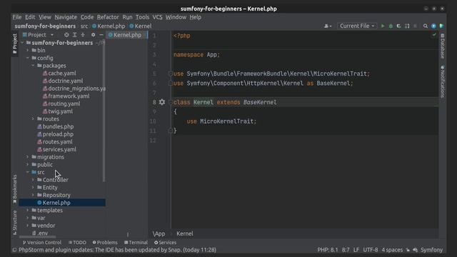Viewport: 457px width, 257px height.
Task: Click sumfony-for-beginners in navigation bar
Action: (45, 26)
